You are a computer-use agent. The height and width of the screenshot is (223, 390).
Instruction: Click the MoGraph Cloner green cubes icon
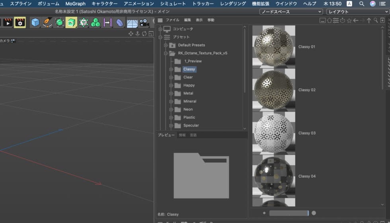coord(96,23)
